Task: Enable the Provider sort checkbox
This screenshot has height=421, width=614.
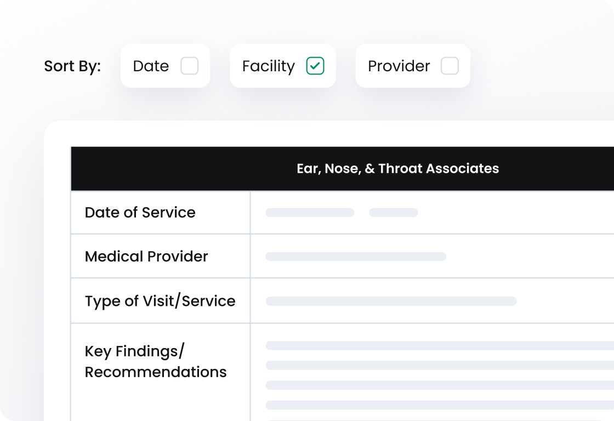Action: 450,66
